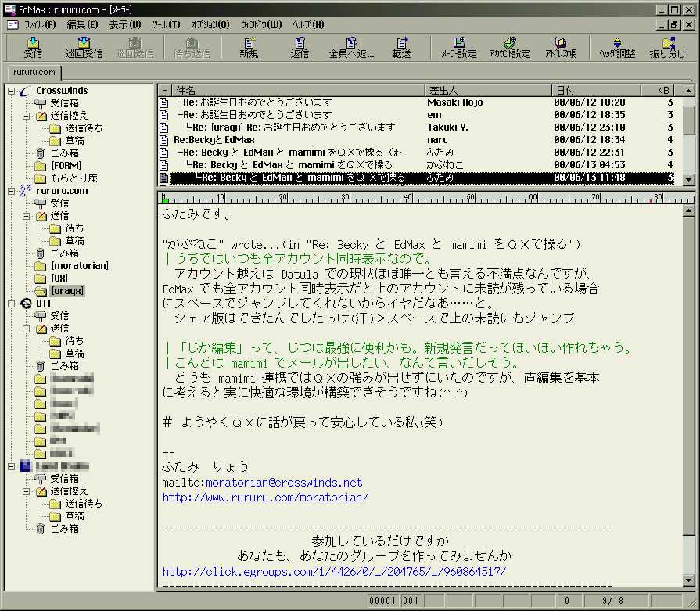Select Re:BeckyとEdMax message from narc
Screen dimensions: 700x611
(416, 140)
